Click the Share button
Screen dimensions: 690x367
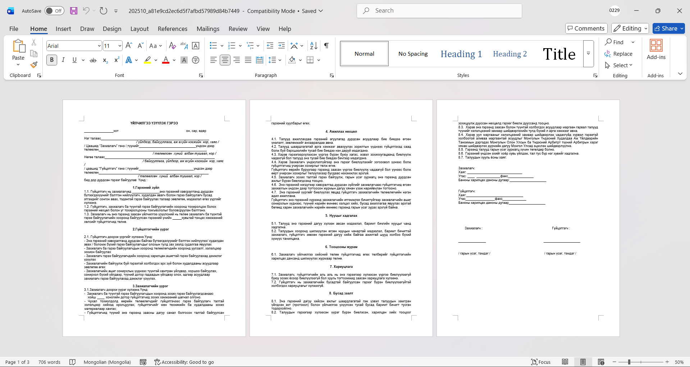[x=668, y=28]
